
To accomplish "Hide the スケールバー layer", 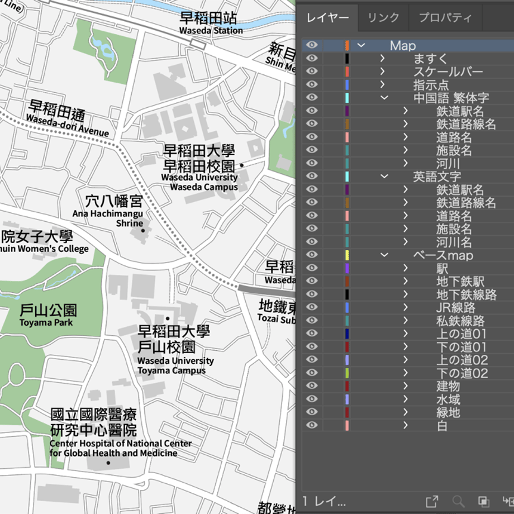I will tap(312, 71).
